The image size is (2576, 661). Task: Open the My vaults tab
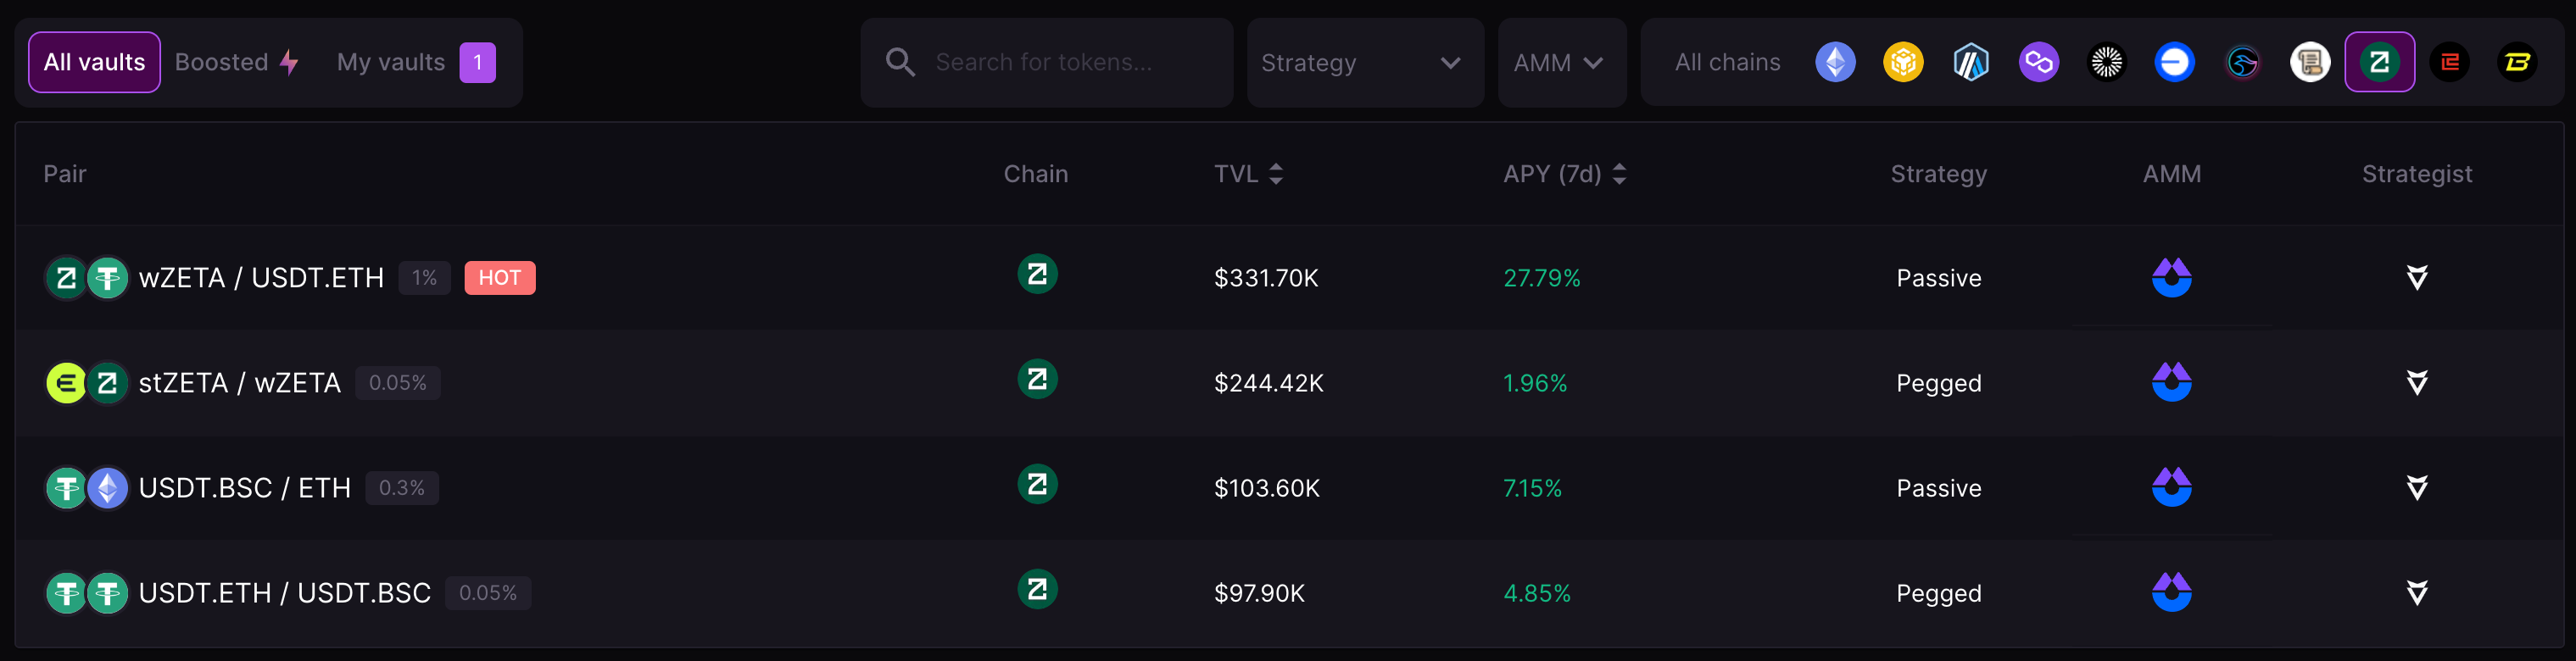[x=415, y=62]
